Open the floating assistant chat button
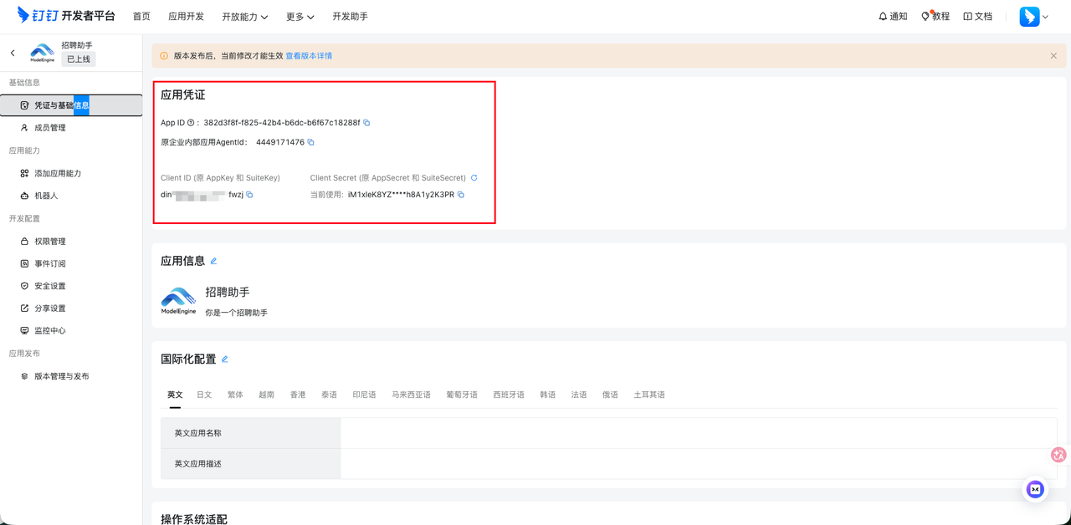1071x525 pixels. point(1035,490)
